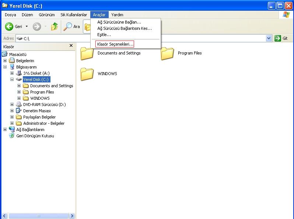Maximize the Yerel Disk (C:) window
Image resolution: width=294 pixels, height=219 pixels.
280,6
